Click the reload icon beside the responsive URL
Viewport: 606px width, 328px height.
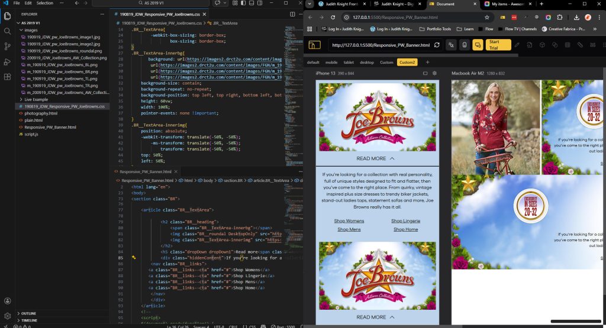point(437,45)
